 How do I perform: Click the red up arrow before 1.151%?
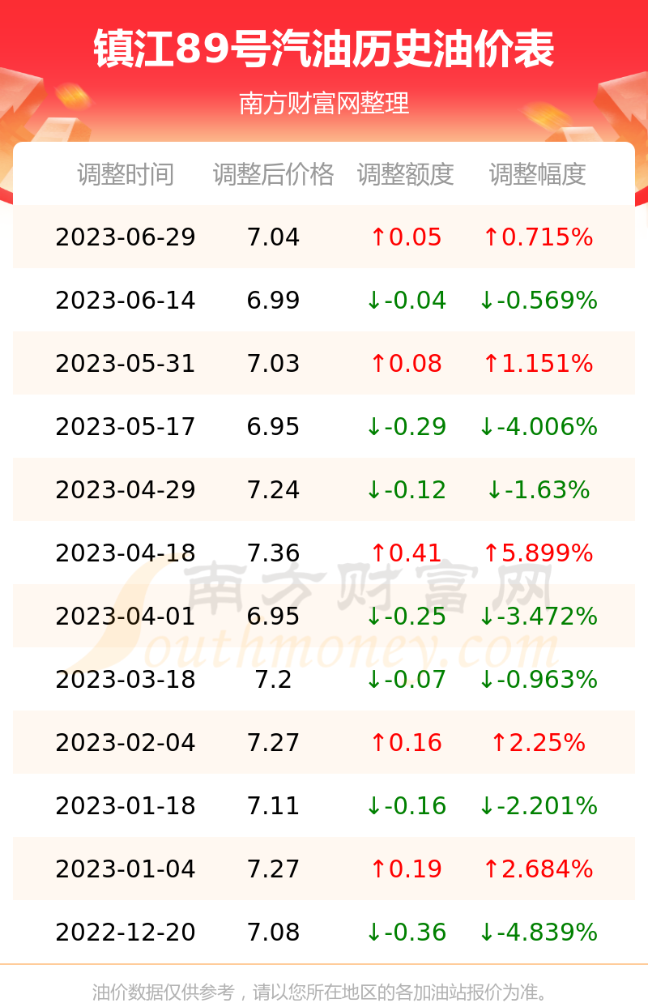[x=490, y=364]
